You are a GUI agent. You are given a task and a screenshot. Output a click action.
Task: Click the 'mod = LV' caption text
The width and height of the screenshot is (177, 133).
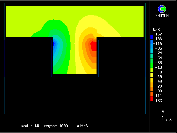30,126
